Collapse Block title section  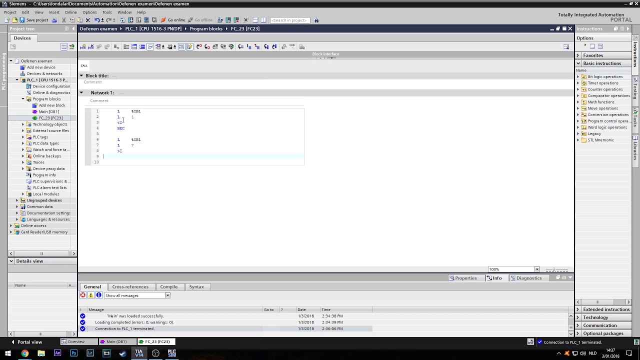81,76
